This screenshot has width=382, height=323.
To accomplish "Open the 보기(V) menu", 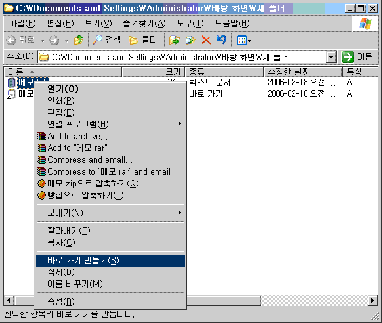I will click(x=98, y=24).
